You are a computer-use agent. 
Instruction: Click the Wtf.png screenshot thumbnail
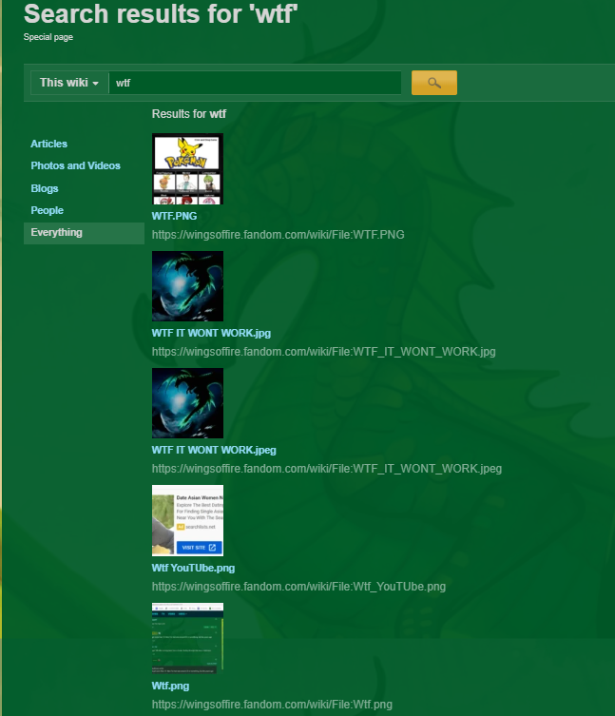click(187, 637)
